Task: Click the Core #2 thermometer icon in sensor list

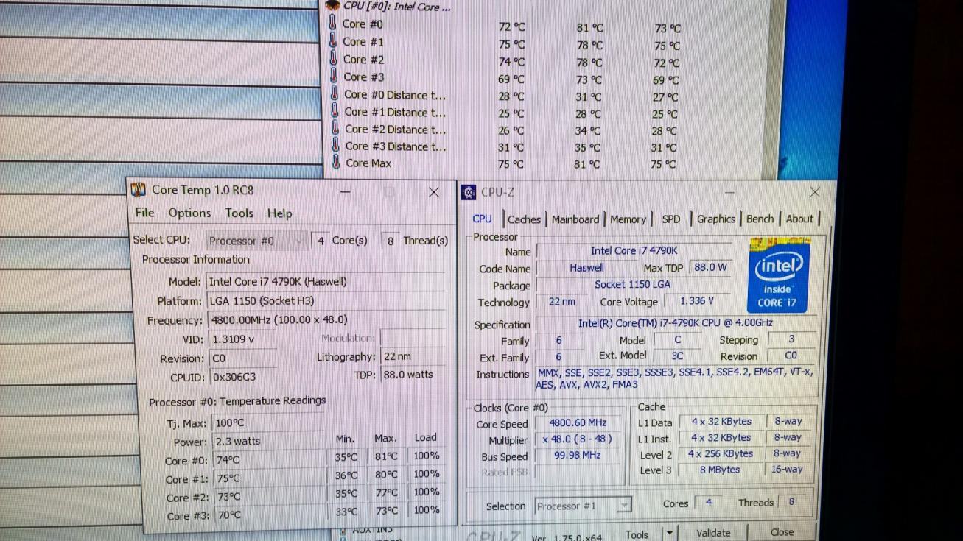Action: (x=333, y=59)
